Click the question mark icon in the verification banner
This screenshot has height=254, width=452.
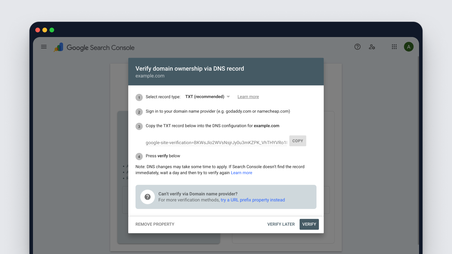pyautogui.click(x=147, y=197)
